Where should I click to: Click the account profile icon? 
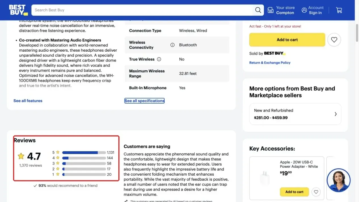[x=304, y=10]
